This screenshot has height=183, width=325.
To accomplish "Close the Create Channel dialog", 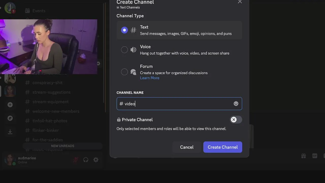I will (x=240, y=2).
